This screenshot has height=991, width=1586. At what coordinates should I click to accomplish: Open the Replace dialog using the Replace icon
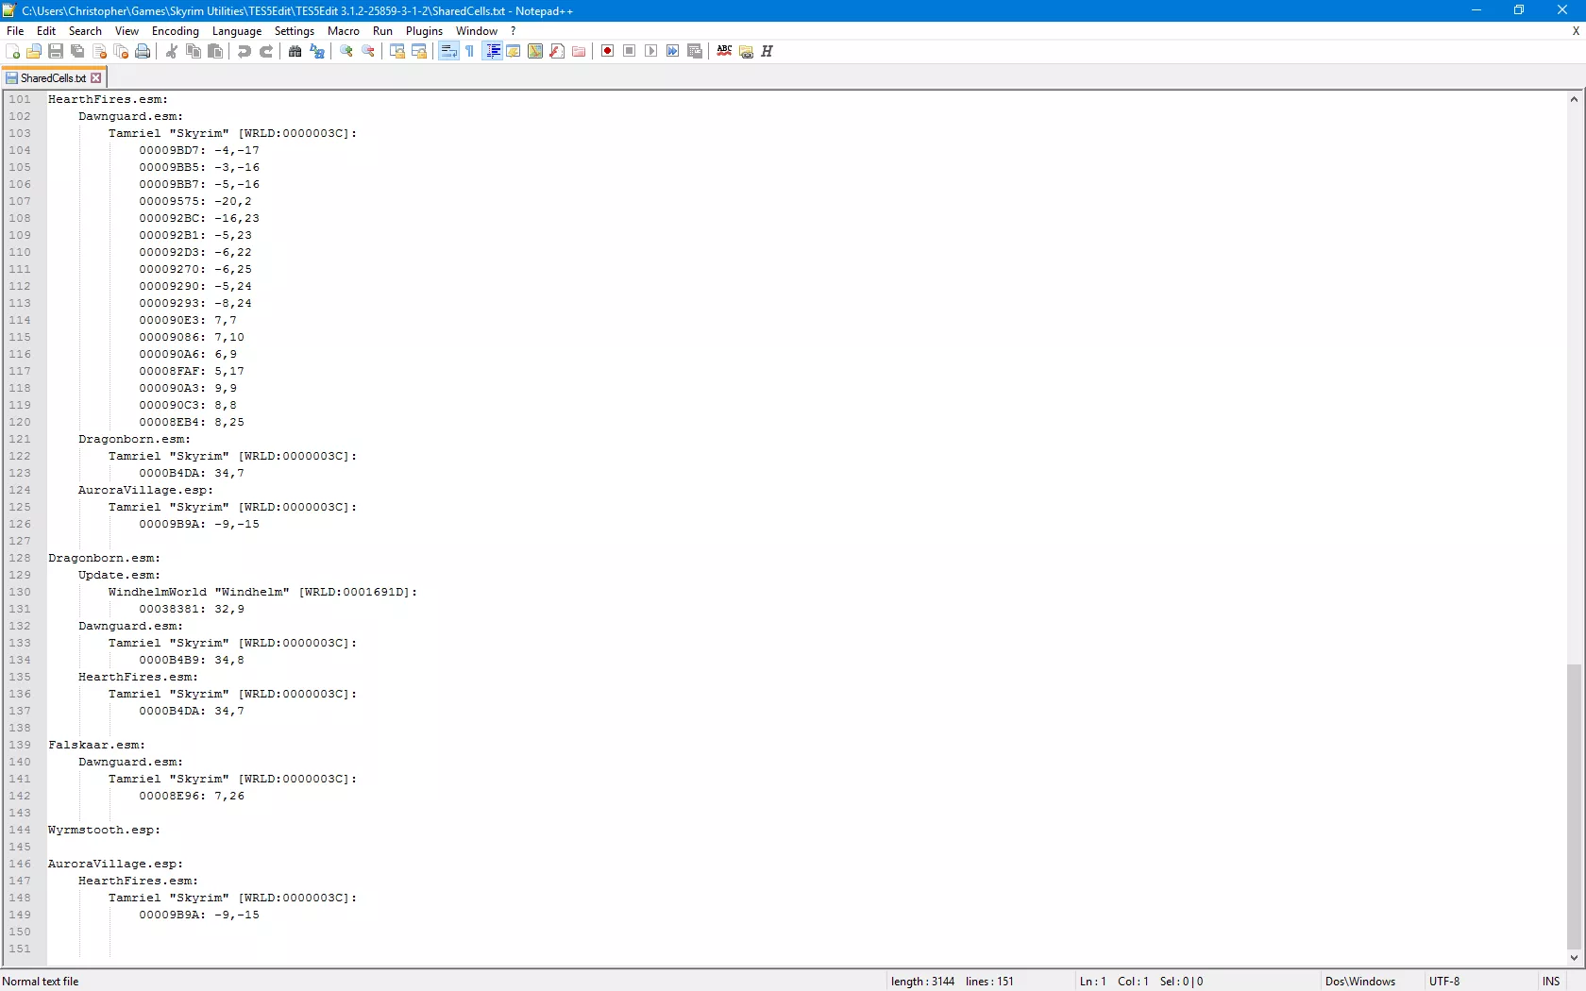(317, 51)
